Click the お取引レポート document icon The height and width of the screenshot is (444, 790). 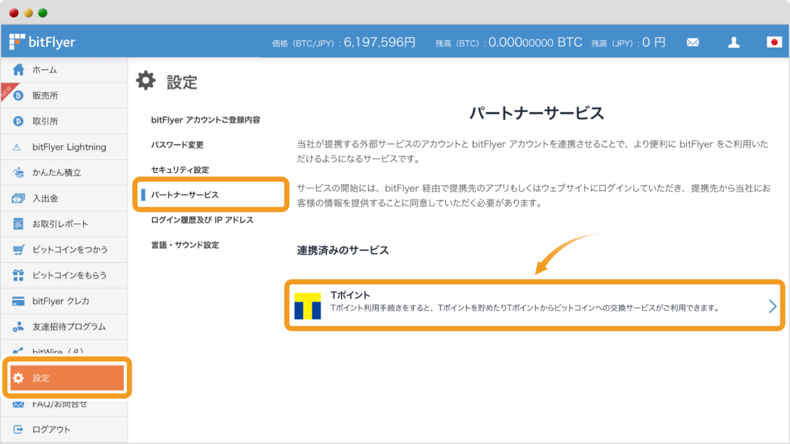pos(18,224)
